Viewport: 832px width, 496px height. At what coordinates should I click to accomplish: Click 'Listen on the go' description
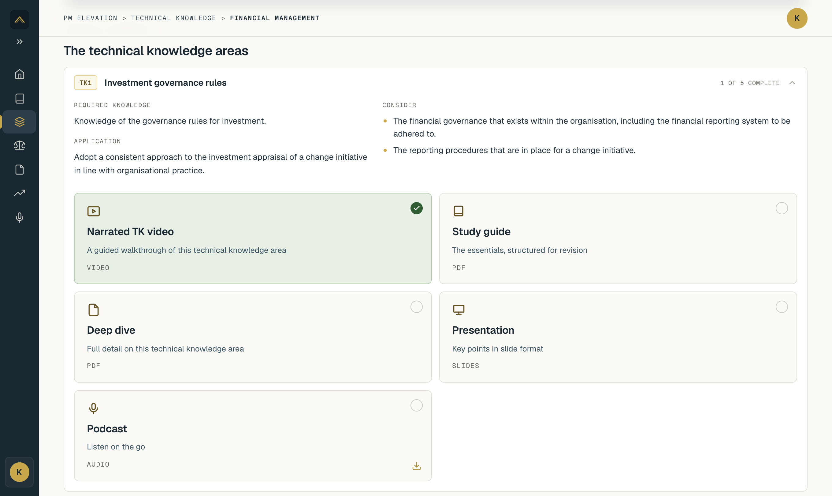pos(116,447)
